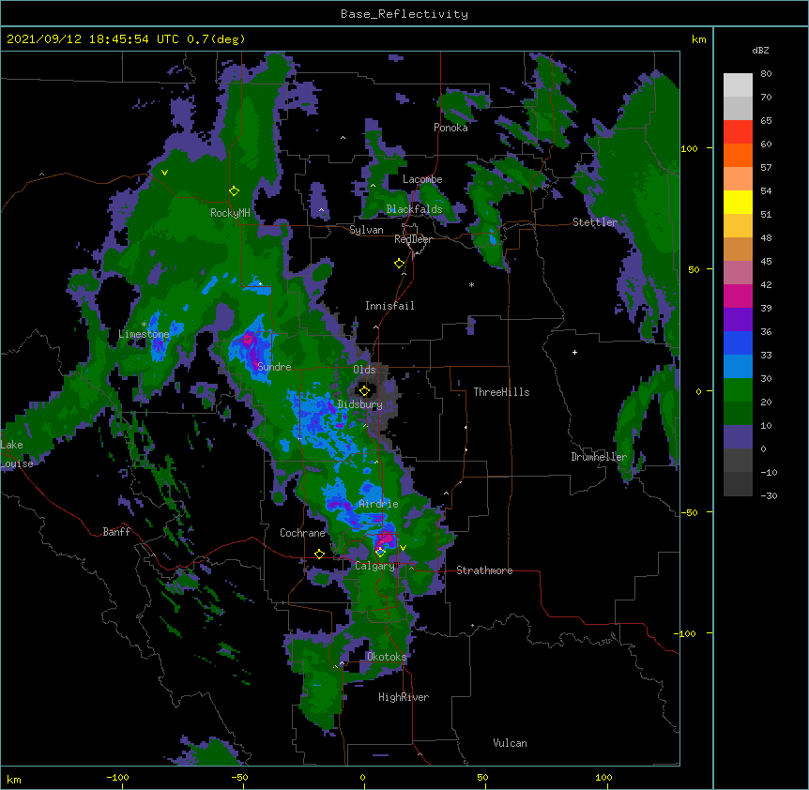Select the Airdrie city label
Image resolution: width=809 pixels, height=790 pixels.
378,504
